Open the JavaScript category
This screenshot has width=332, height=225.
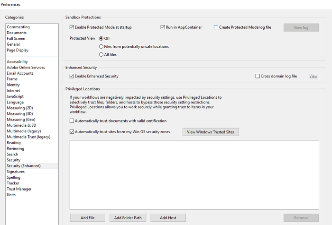(15, 96)
